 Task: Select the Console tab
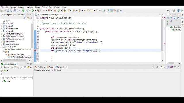[61, 67]
